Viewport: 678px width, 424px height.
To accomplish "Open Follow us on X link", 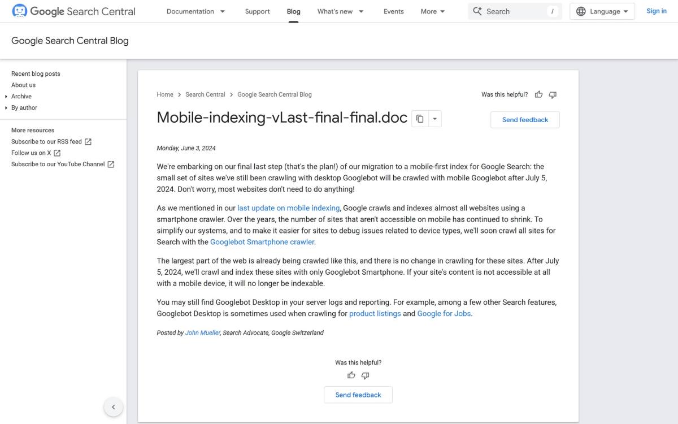I will 36,153.
